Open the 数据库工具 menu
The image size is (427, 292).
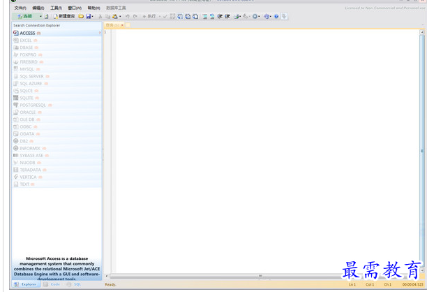(116, 8)
